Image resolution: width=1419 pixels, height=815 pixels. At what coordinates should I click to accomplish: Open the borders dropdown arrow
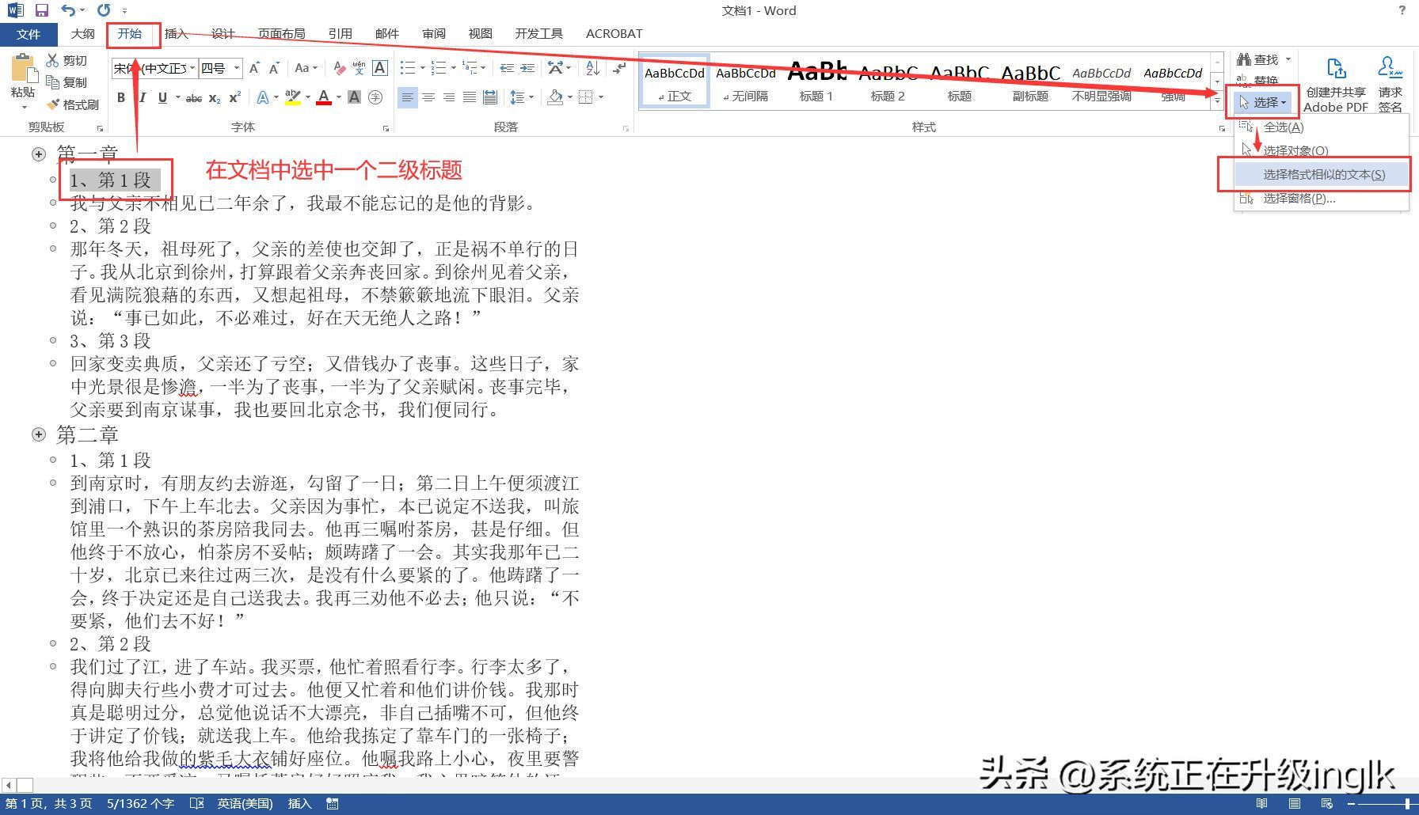point(601,97)
